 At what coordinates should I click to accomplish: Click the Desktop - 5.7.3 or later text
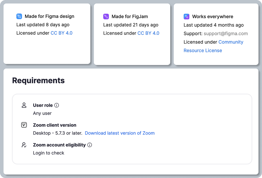(x=58, y=133)
